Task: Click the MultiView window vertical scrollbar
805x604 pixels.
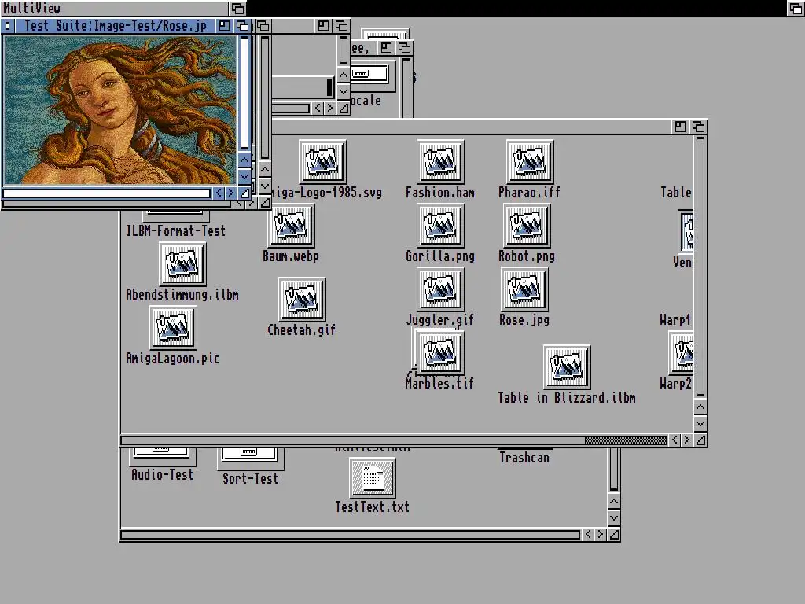Action: point(244,93)
